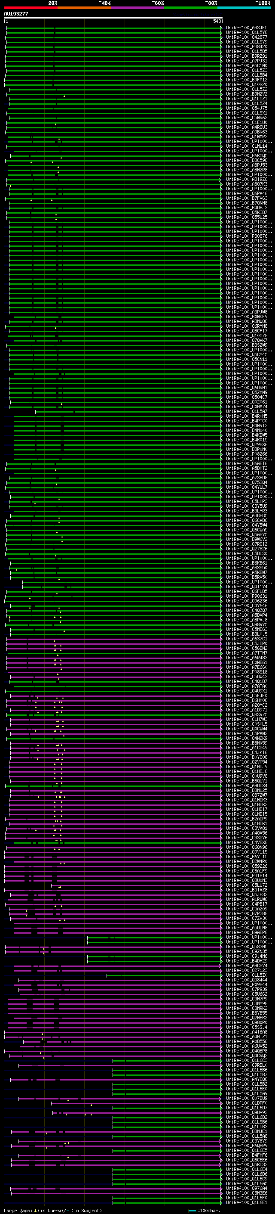Select the hit UniRef100_Q4CRQ2
Screen dimensions: 275x1214
point(247,1056)
